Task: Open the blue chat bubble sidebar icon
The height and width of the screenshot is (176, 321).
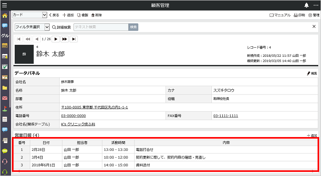Action: [x=5, y=26]
